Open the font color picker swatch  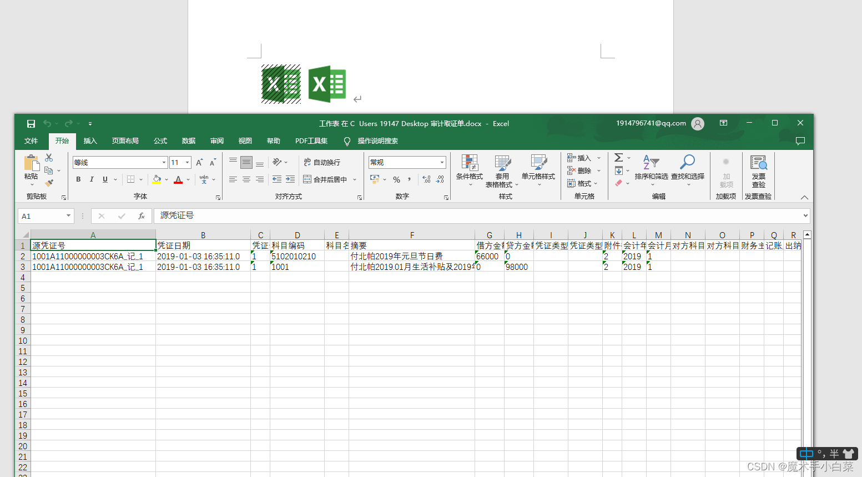(x=178, y=180)
